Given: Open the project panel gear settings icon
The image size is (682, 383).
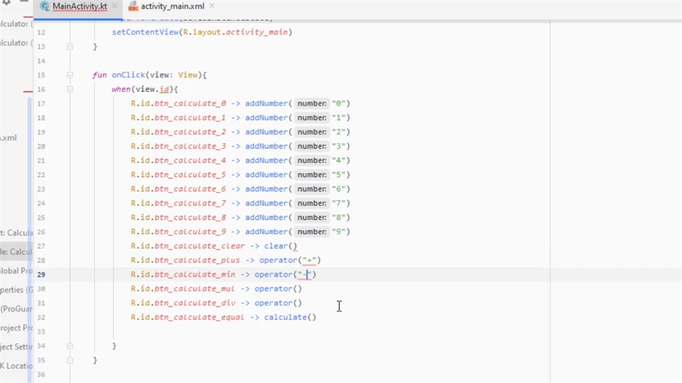Looking at the screenshot, I should tap(6, 3).
